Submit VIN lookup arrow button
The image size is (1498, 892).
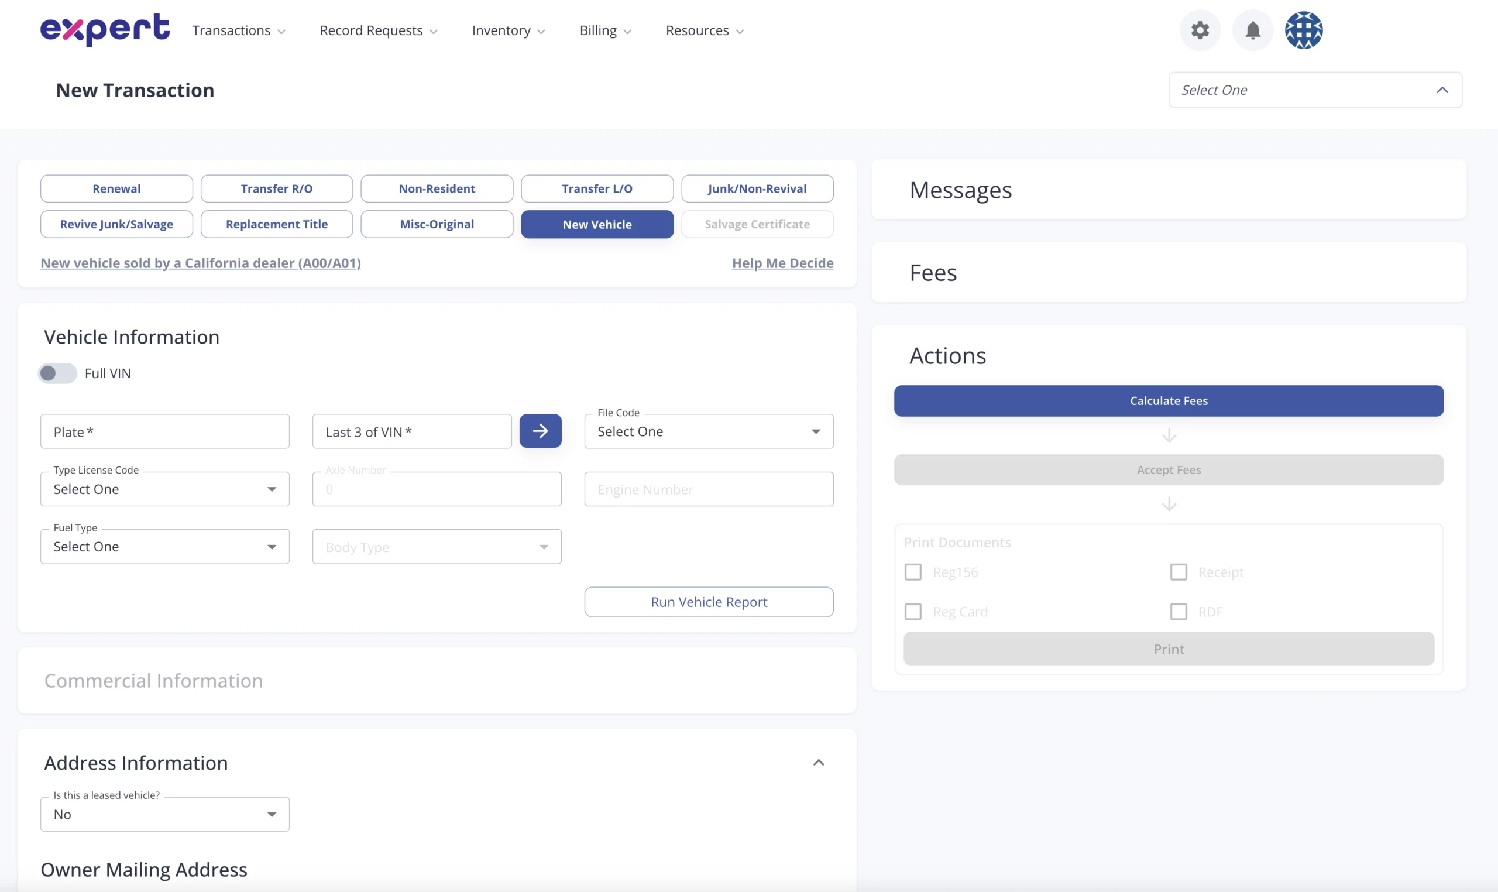(540, 431)
